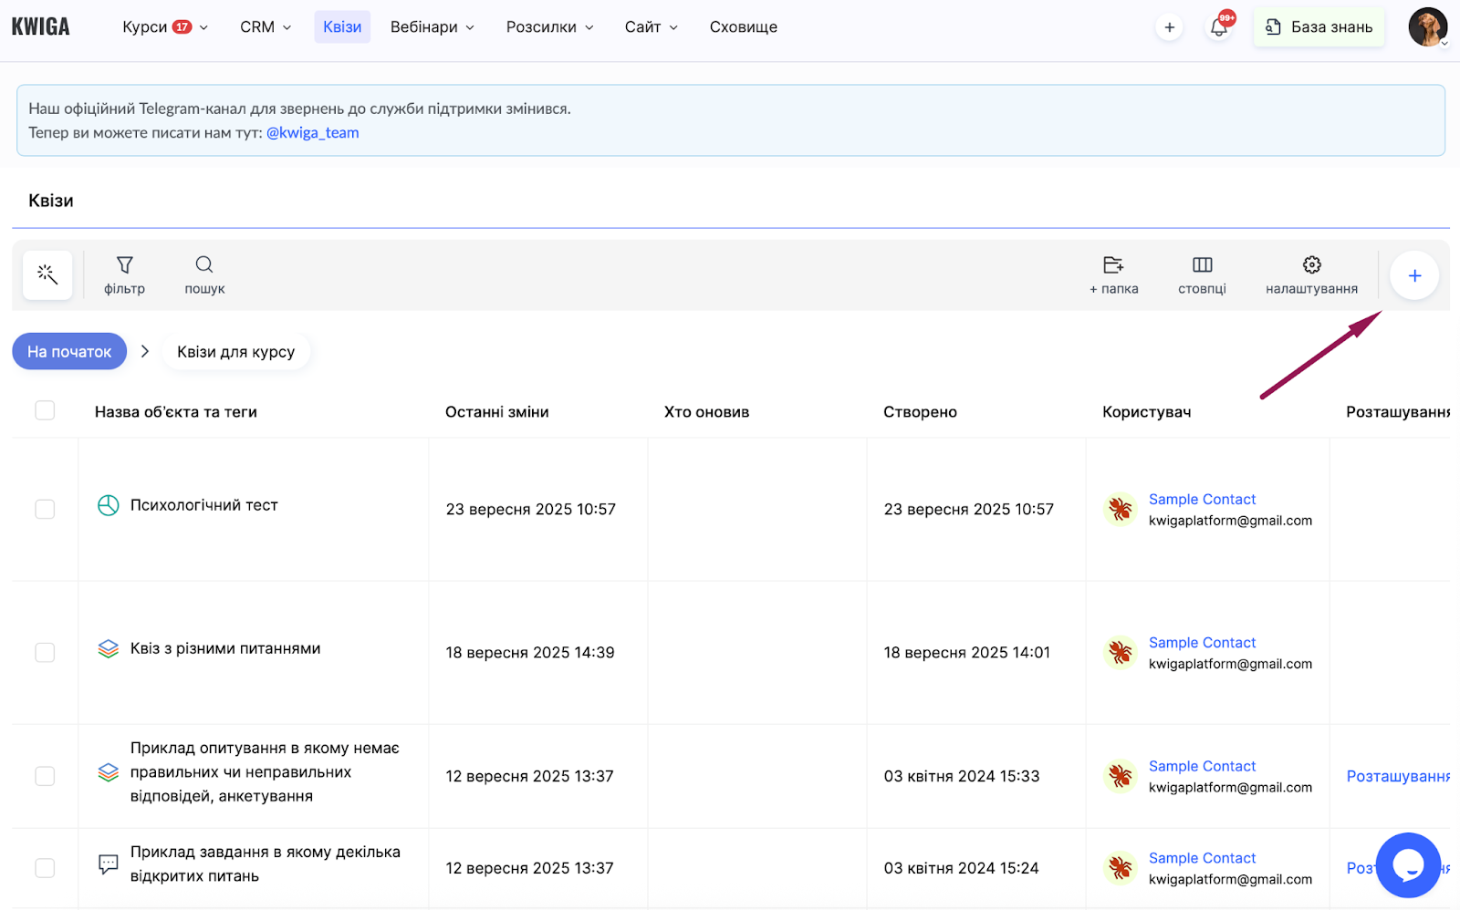Click the Курси badge showing 17
The image size is (1460, 910).
click(182, 27)
